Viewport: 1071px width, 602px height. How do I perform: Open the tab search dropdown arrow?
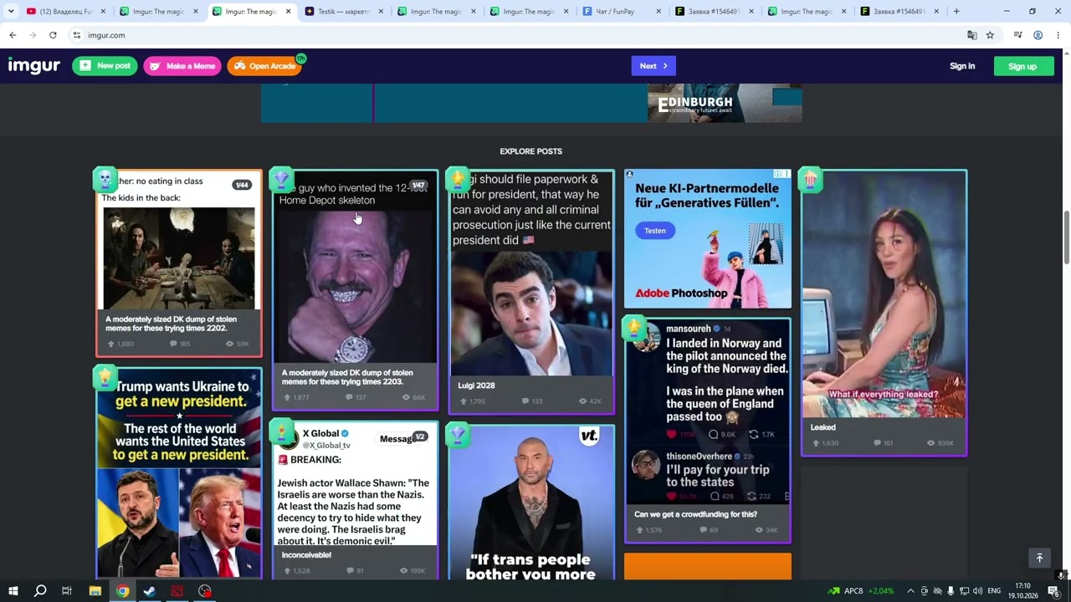pos(11,12)
